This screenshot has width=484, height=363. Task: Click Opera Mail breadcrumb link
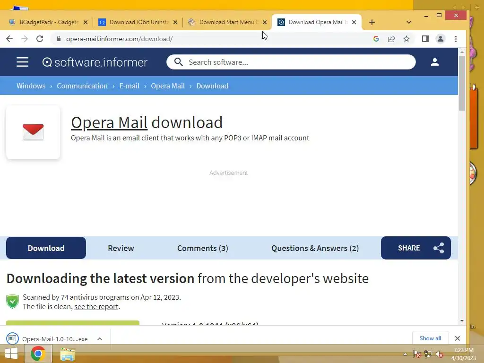[168, 86]
